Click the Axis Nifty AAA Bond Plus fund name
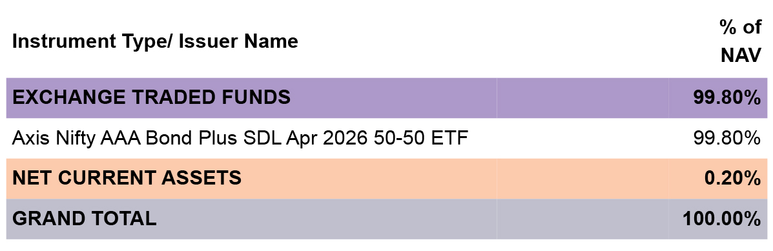Screen dimensions: 773x251 [240, 139]
